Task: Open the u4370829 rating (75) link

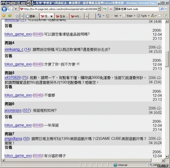Action: [x=25, y=77]
